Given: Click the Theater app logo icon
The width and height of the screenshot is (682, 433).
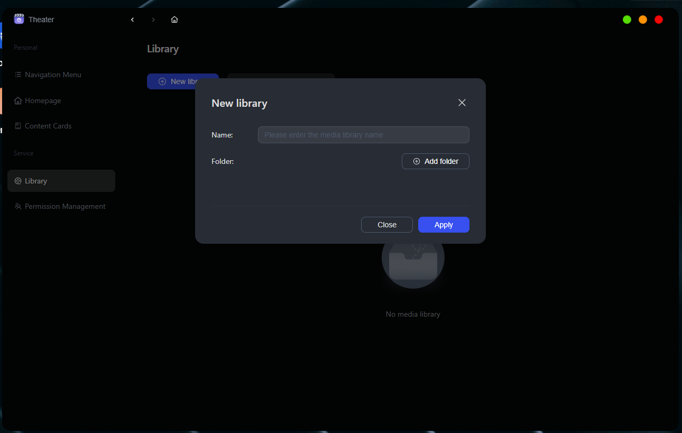Looking at the screenshot, I should [x=19, y=19].
